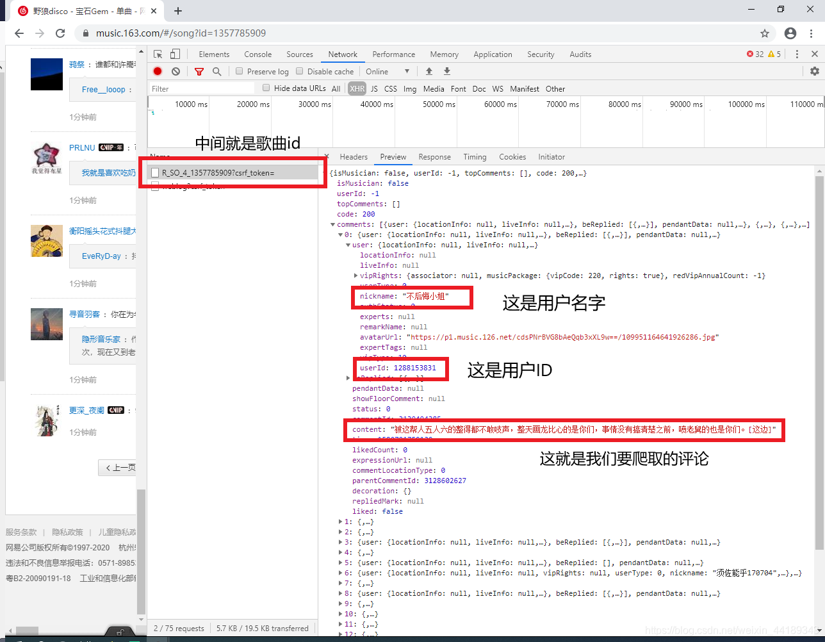Check the Hide data URLs checkbox
The height and width of the screenshot is (642, 825).
pos(266,88)
